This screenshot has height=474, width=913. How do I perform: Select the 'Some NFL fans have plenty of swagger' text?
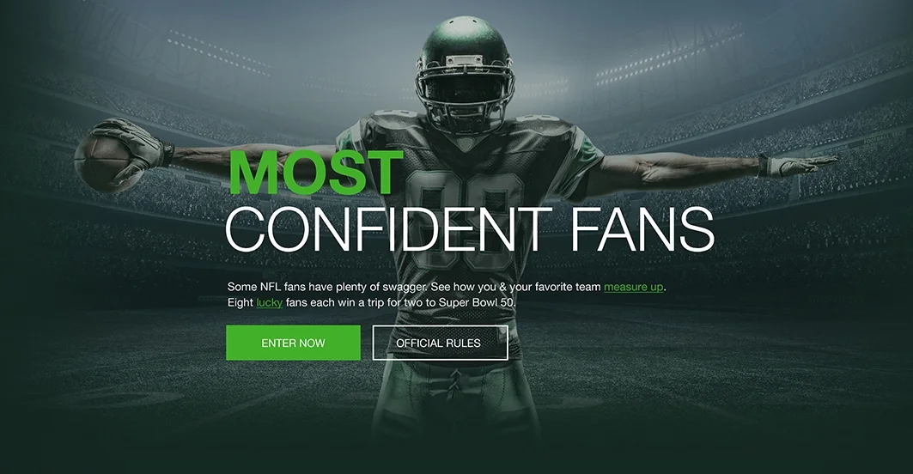326,287
